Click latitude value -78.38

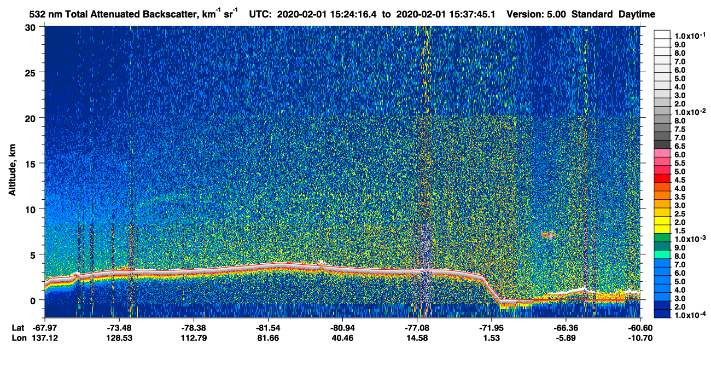194,327
